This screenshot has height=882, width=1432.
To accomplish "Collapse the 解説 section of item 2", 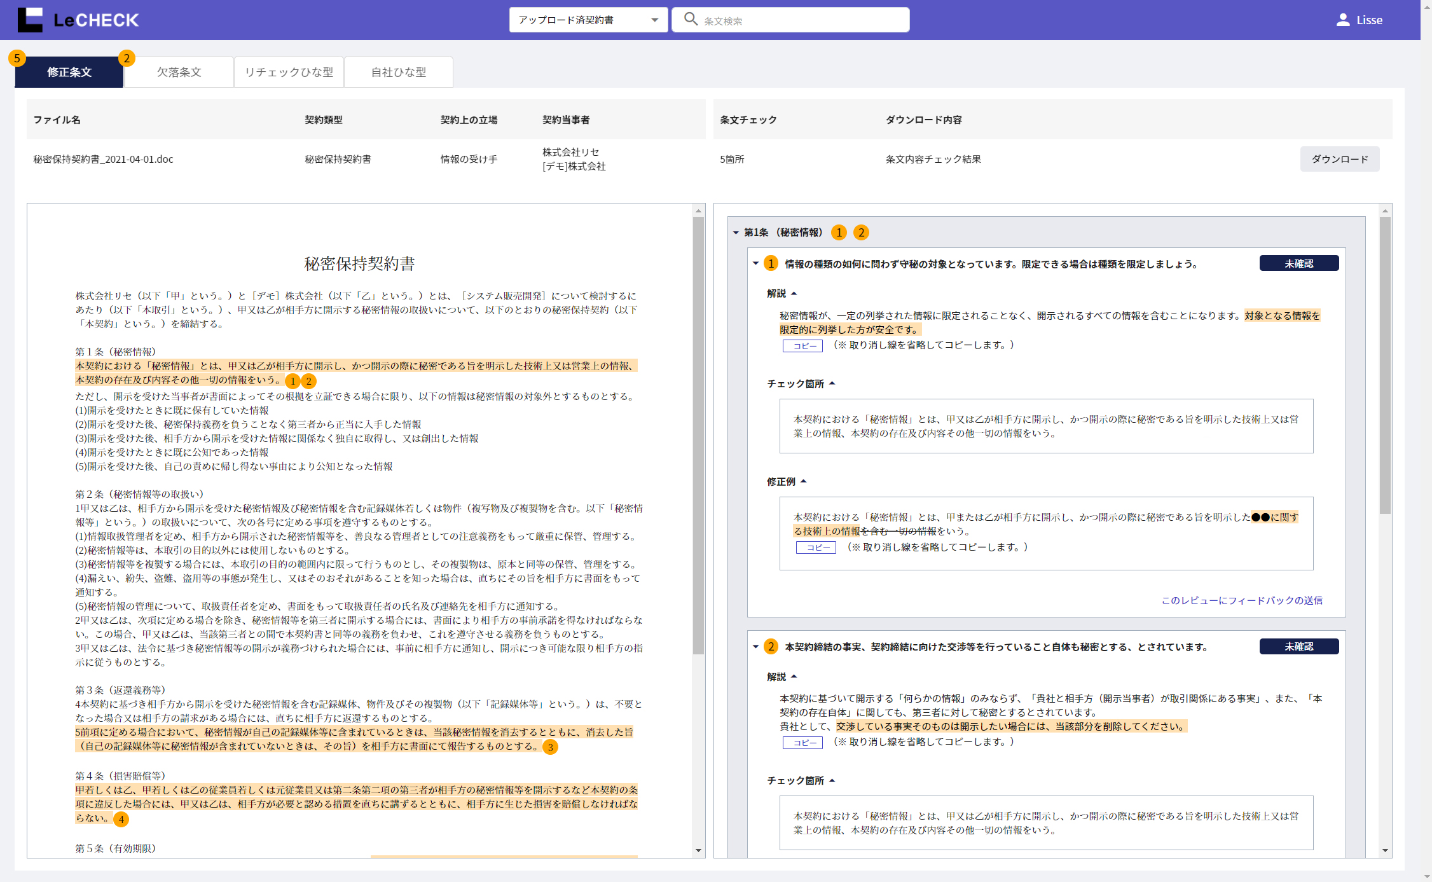I will click(794, 677).
